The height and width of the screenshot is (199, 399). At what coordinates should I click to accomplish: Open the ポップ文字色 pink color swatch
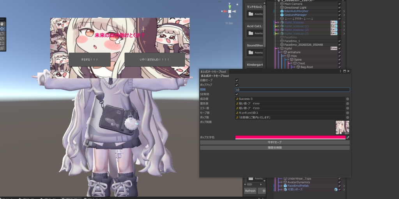(290, 137)
